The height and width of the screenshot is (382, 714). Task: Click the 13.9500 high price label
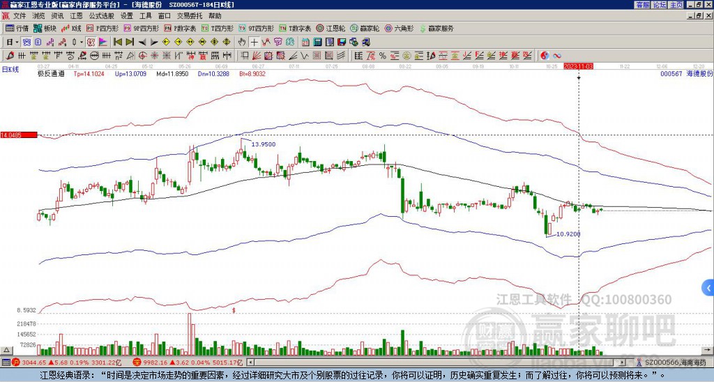263,144
